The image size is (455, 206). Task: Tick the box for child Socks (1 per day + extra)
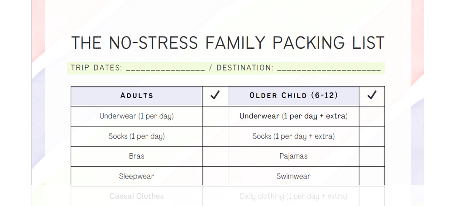[x=372, y=136]
